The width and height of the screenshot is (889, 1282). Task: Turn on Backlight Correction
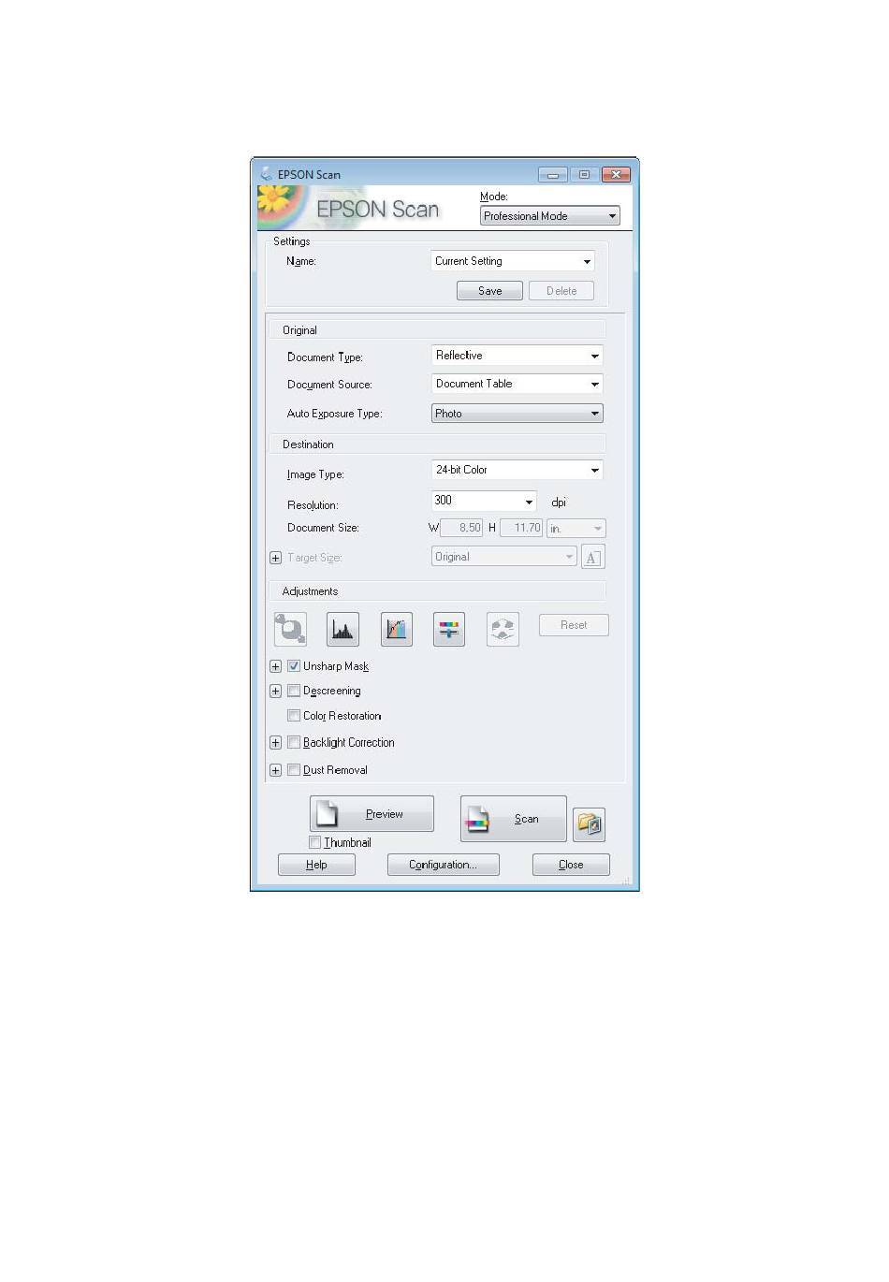(x=294, y=742)
